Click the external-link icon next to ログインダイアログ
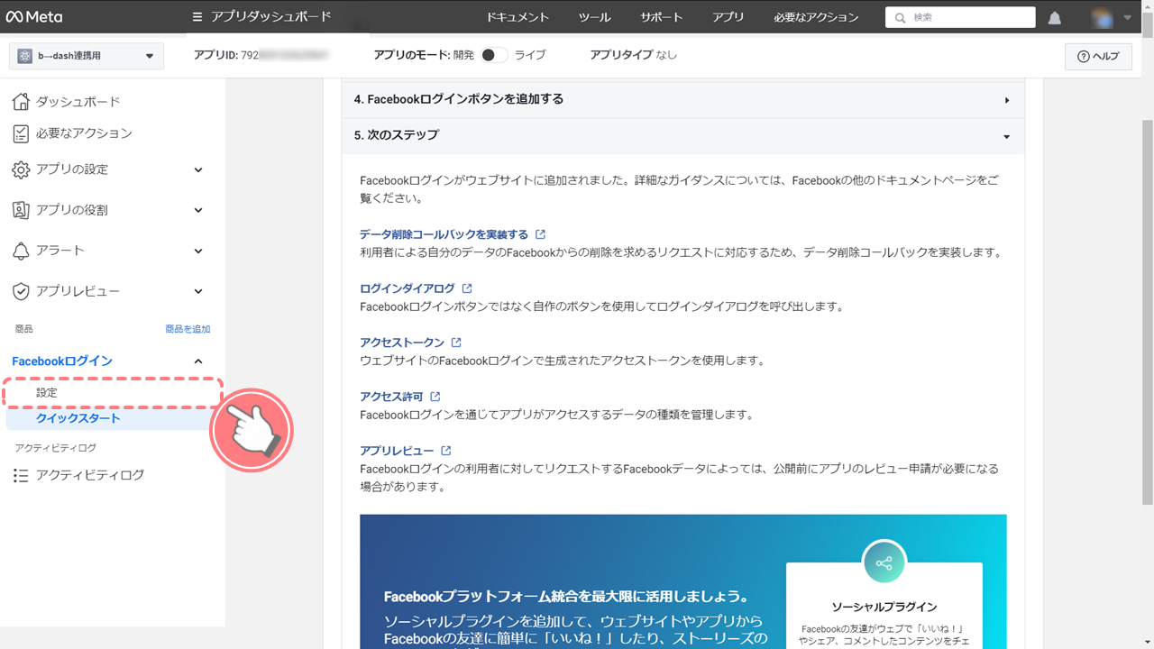This screenshot has height=649, width=1154. [467, 288]
